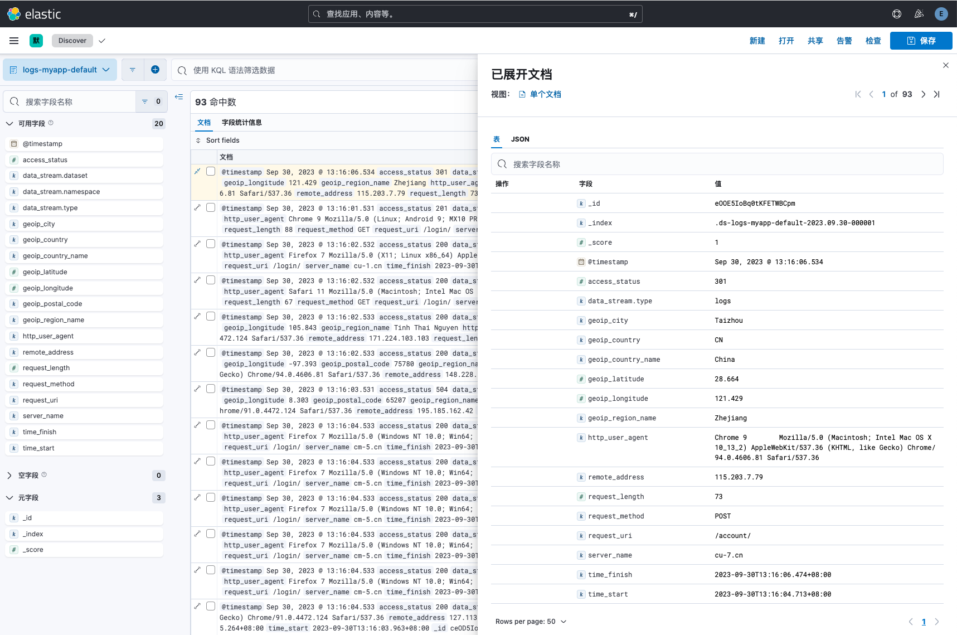Select checkbox for geoip_longitude 105.843 row
Screen dimensions: 957x635
point(211,316)
